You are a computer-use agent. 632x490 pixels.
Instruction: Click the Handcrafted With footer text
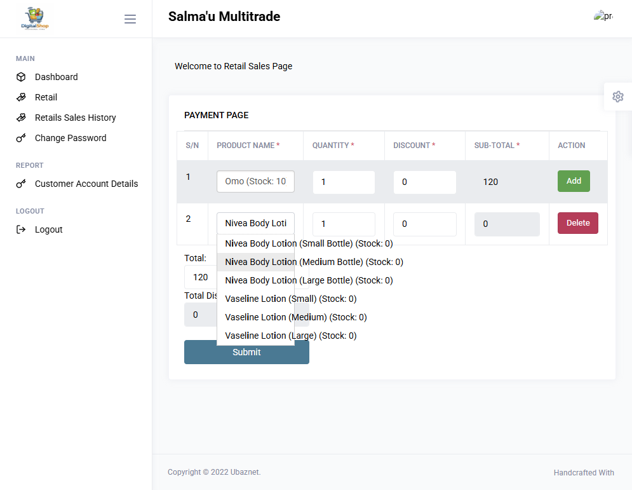coord(584,473)
